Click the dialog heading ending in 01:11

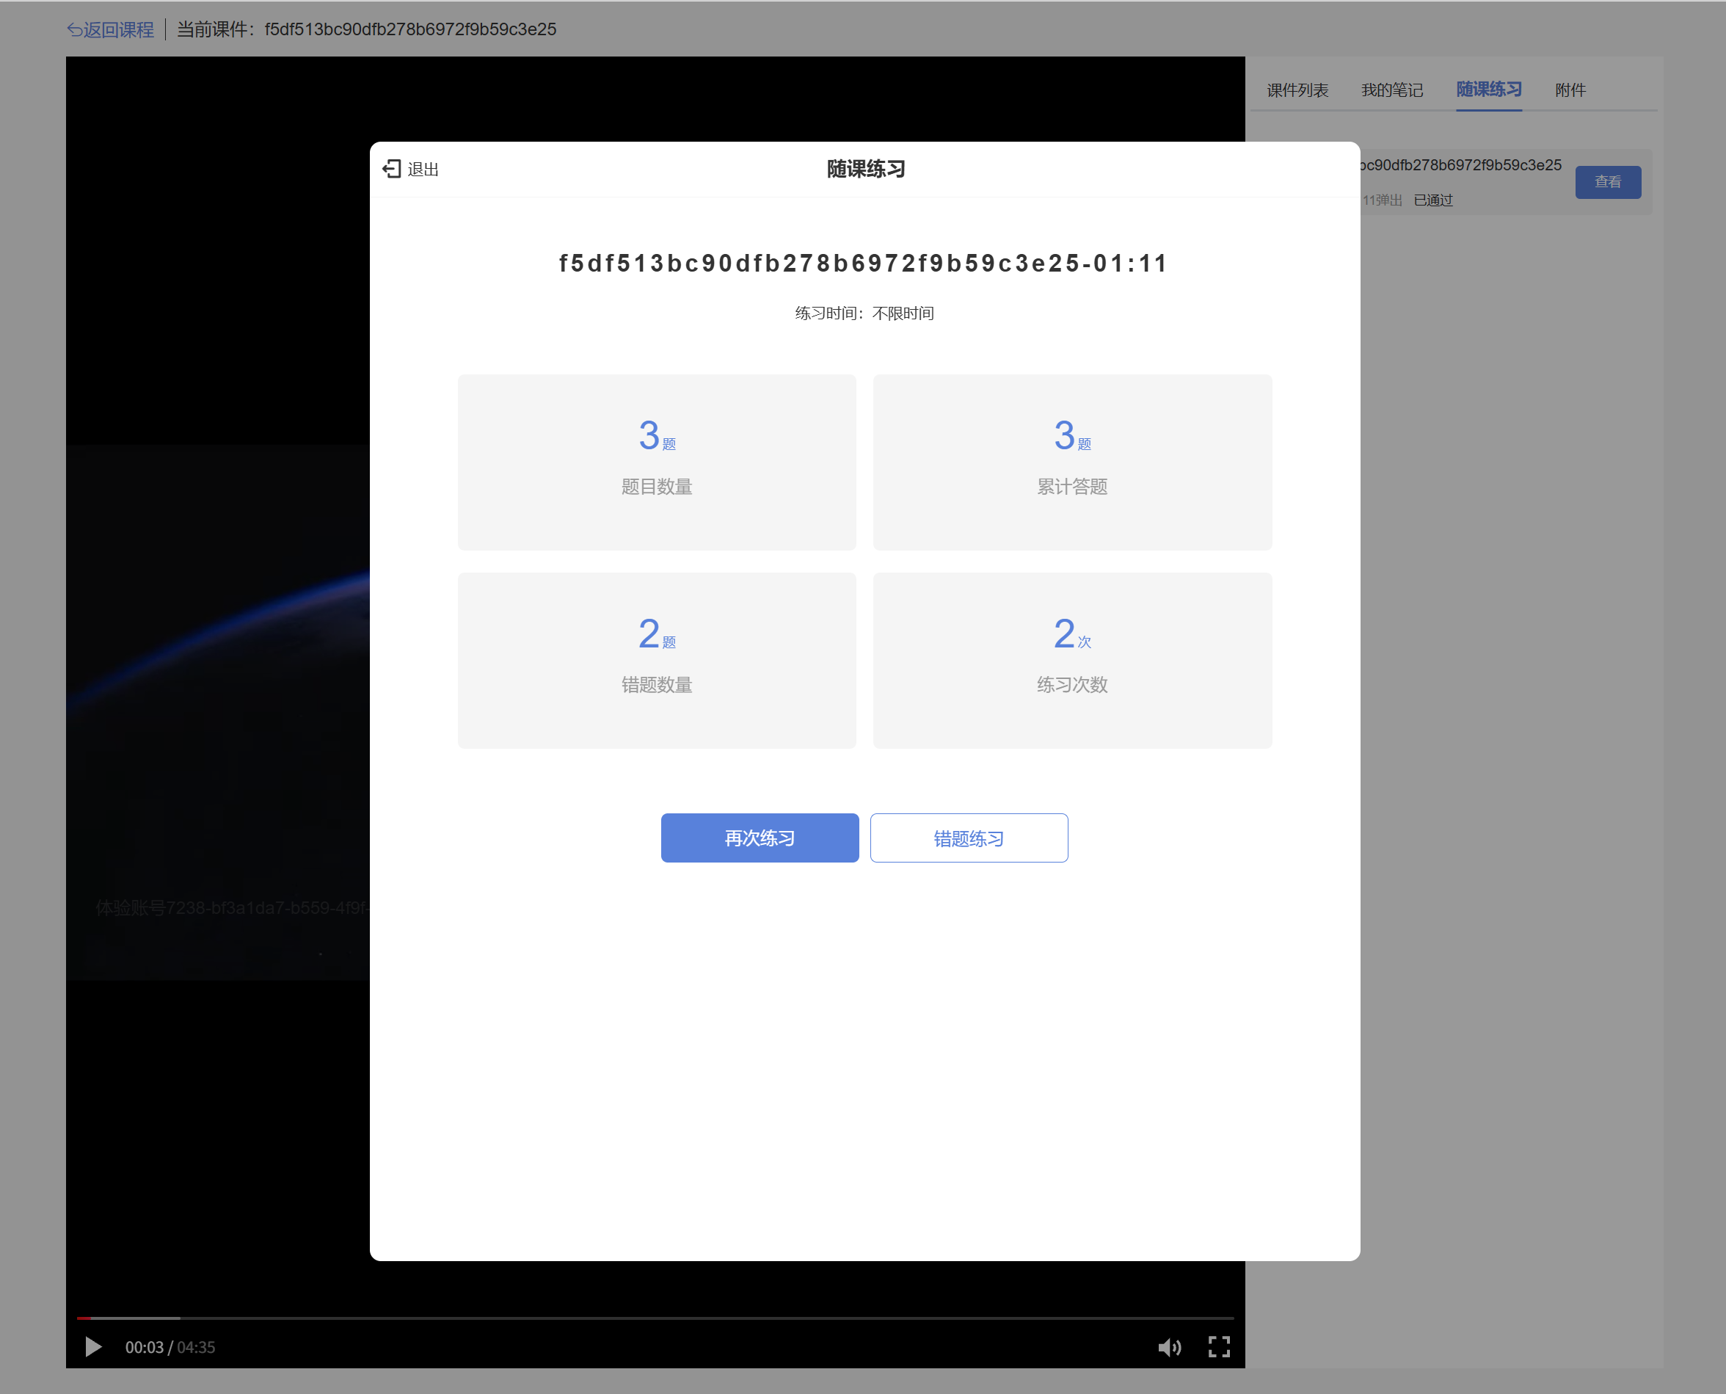(x=863, y=264)
